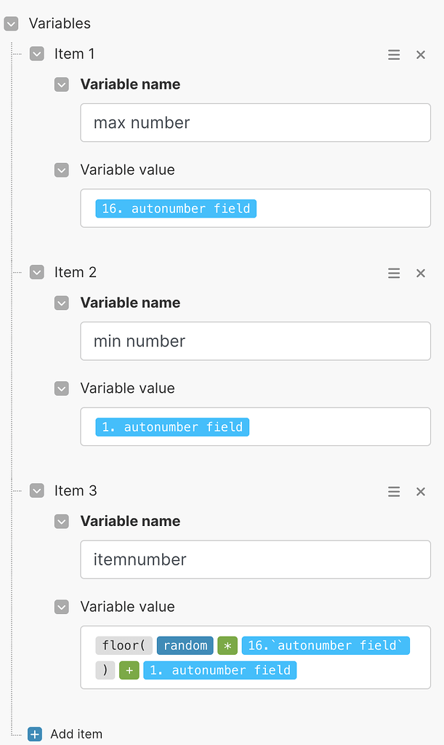Collapse Item 2 group
The width and height of the screenshot is (444, 745).
36,272
